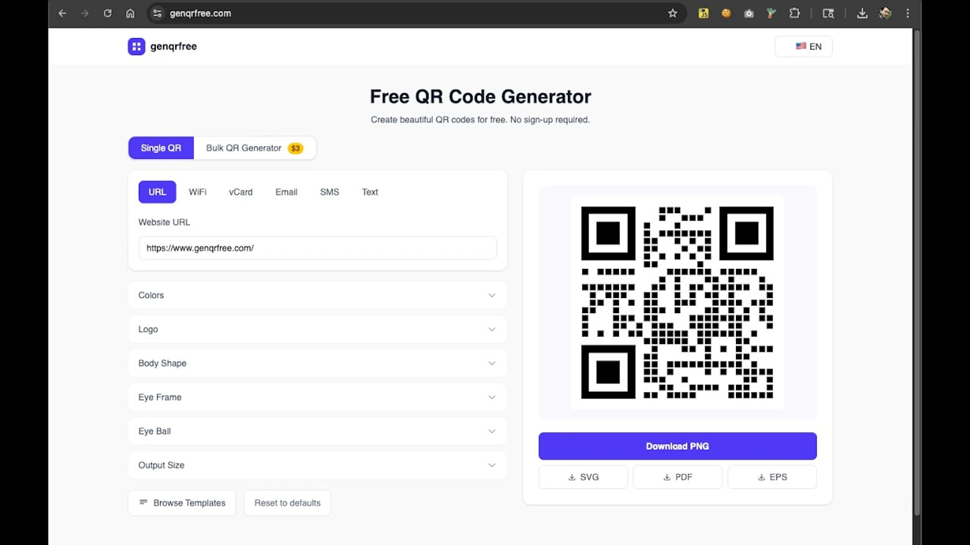Viewport: 970px width, 545px height.
Task: Select the Single QR mode
Action: click(161, 148)
